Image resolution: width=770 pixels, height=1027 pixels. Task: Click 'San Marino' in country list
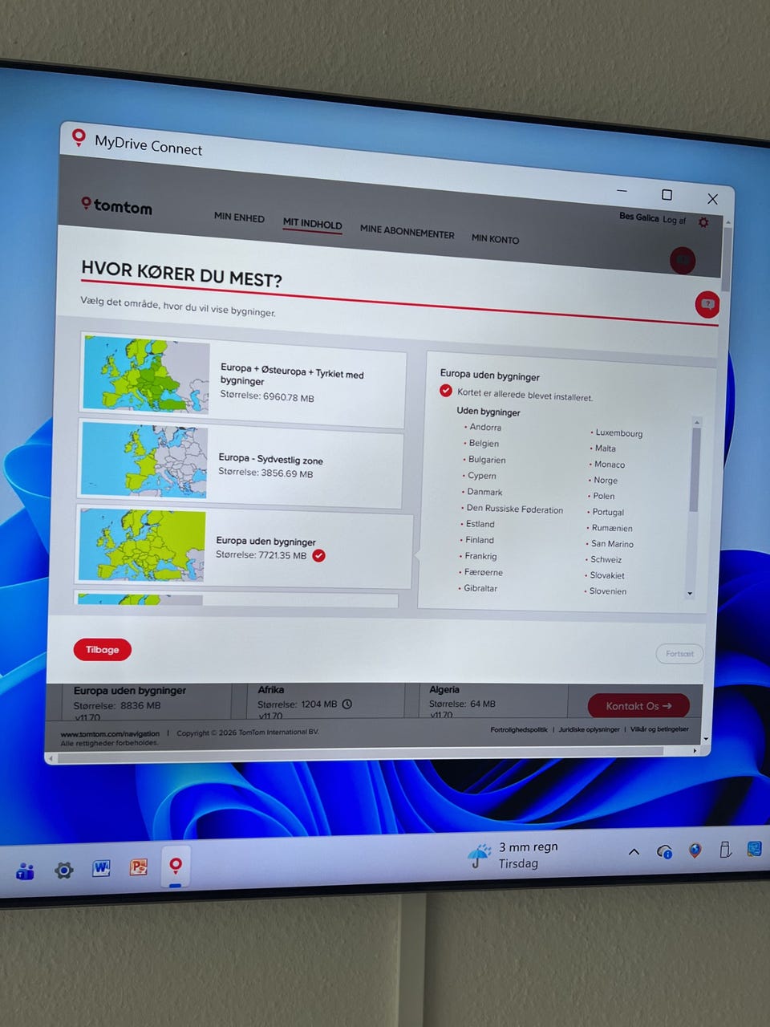point(612,543)
